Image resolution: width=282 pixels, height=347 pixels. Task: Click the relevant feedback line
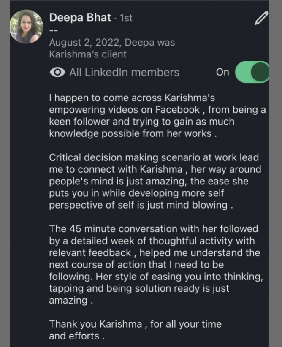pos(81,253)
